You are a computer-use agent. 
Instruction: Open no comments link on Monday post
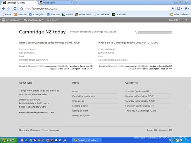(x=50, y=66)
